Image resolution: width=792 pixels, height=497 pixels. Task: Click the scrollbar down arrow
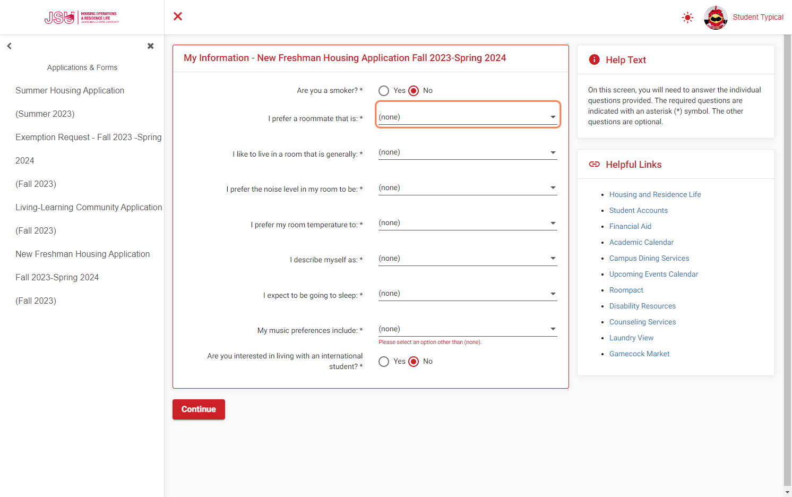point(788,492)
